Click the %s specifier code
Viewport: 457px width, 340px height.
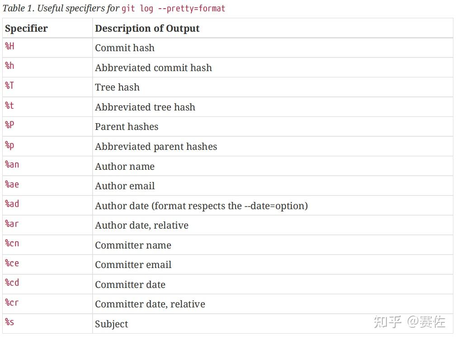pyautogui.click(x=10, y=322)
